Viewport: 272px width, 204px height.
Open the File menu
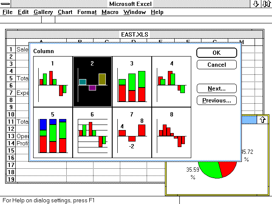point(8,12)
